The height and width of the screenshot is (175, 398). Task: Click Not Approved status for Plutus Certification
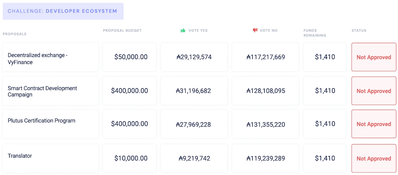(374, 124)
